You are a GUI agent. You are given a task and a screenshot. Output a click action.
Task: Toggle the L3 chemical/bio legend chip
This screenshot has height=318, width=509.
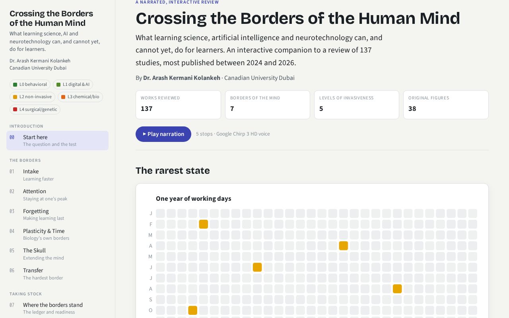point(80,97)
